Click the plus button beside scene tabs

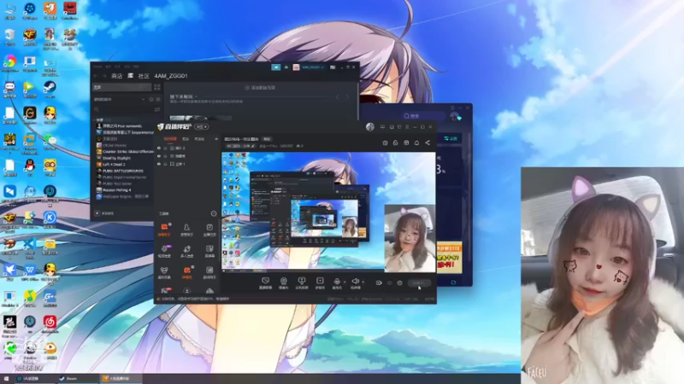pos(216,139)
